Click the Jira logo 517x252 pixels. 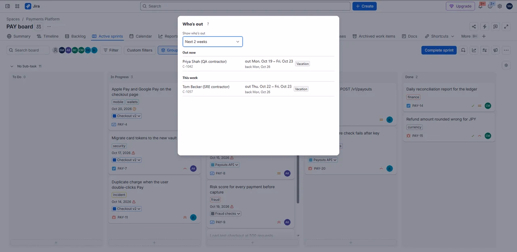[32, 6]
